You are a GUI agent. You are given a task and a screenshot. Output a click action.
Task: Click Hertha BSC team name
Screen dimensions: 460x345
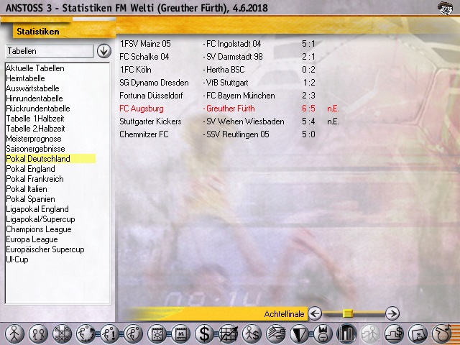pos(225,70)
